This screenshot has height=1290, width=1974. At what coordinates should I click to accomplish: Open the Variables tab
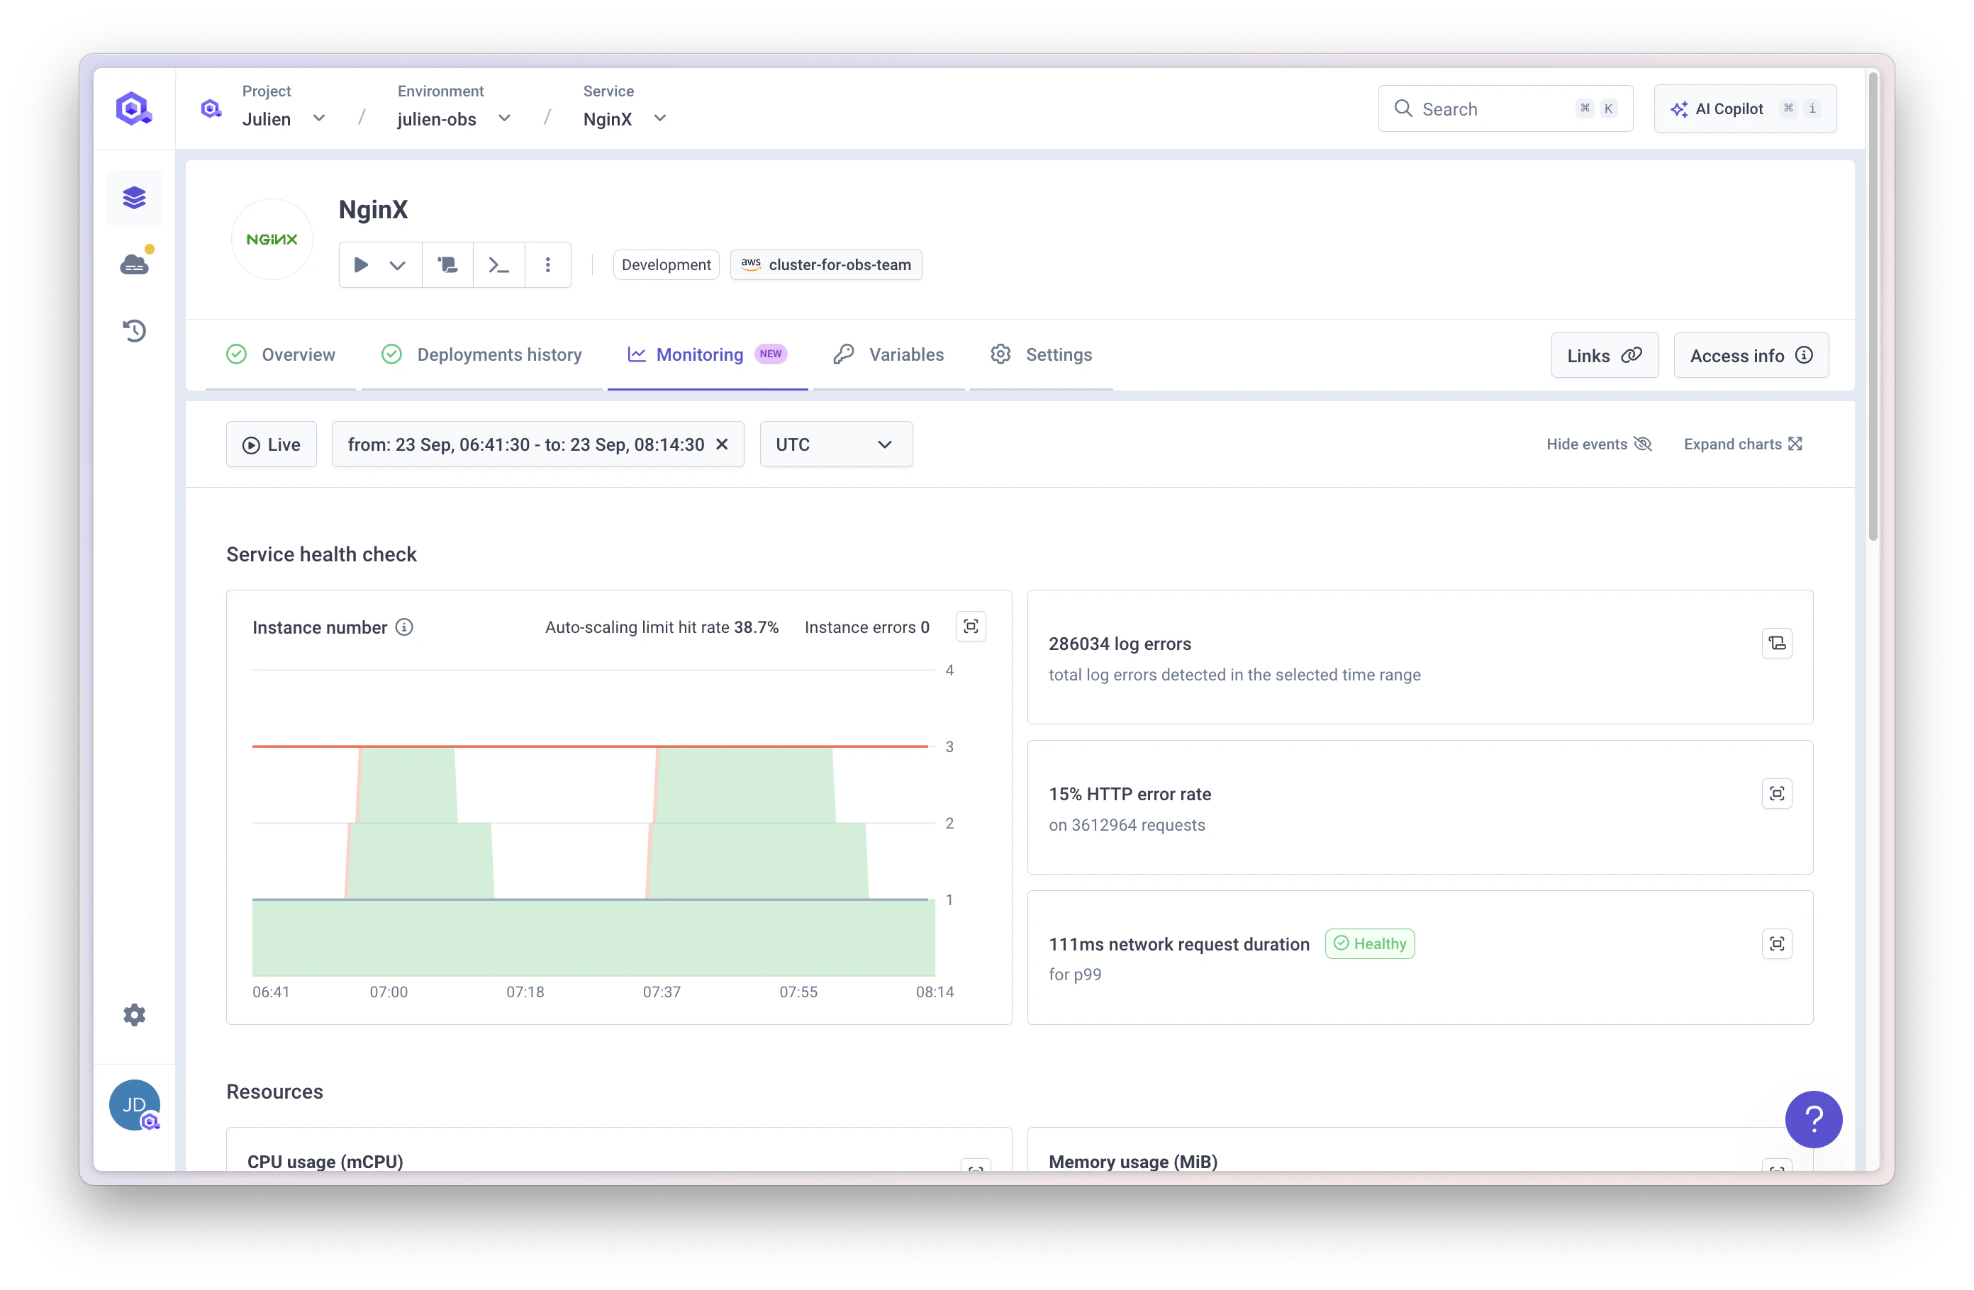pos(905,354)
